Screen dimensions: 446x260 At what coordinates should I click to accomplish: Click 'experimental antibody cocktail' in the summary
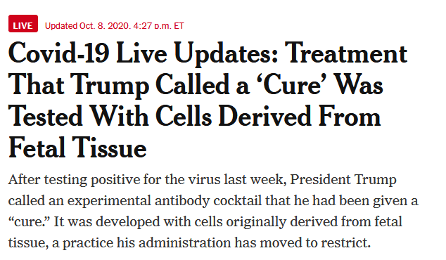click(x=165, y=201)
